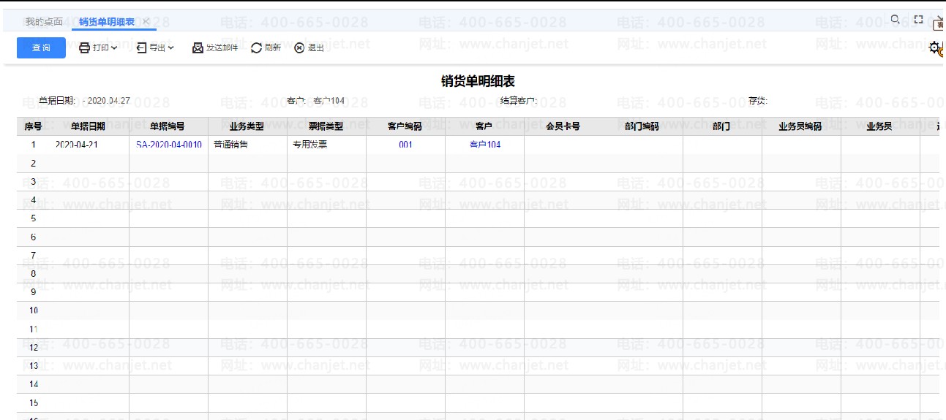Click the 销货单明细表 report title

point(478,81)
